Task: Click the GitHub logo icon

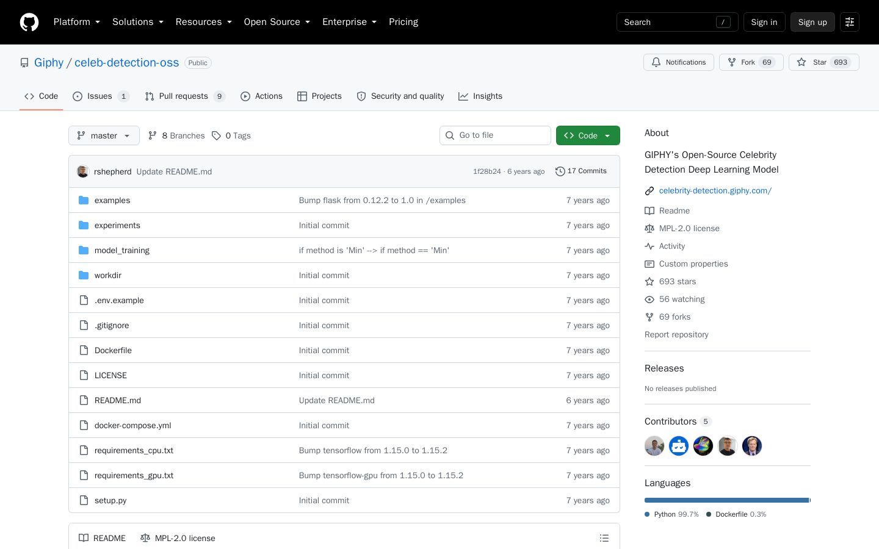Action: (x=29, y=22)
